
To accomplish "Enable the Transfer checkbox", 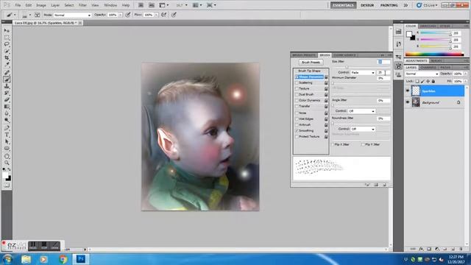I will coord(297,106).
